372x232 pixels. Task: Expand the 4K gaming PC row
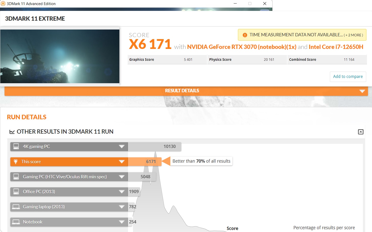tap(122, 147)
